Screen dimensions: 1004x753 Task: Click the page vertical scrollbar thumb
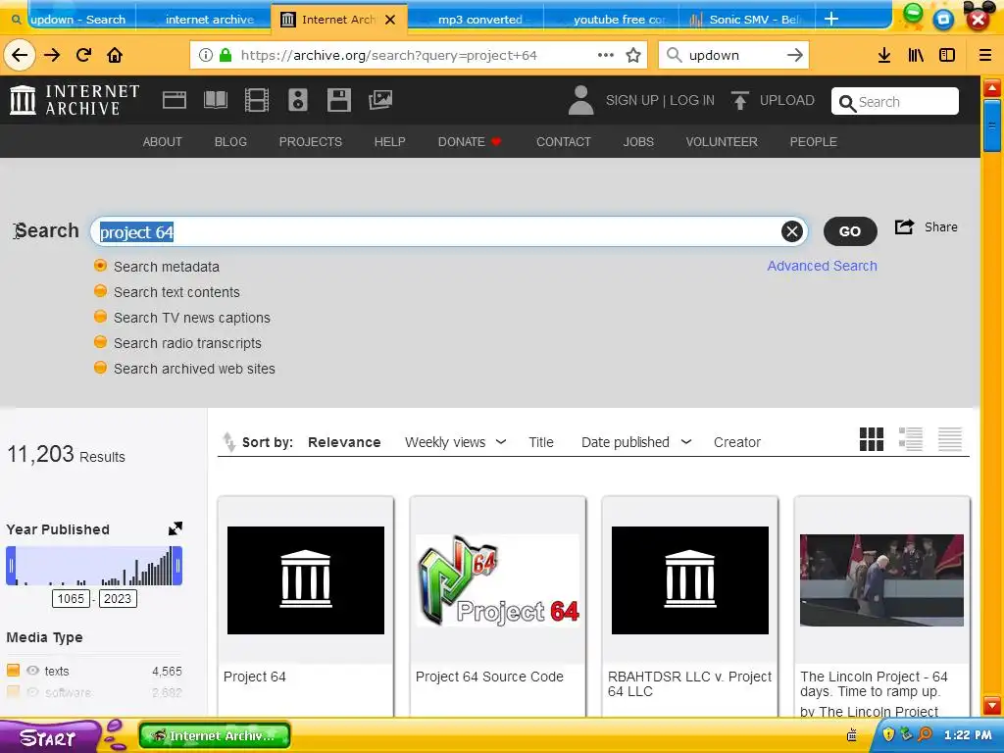(992, 125)
